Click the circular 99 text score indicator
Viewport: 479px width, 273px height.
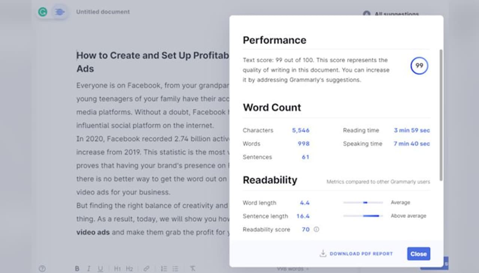point(419,66)
